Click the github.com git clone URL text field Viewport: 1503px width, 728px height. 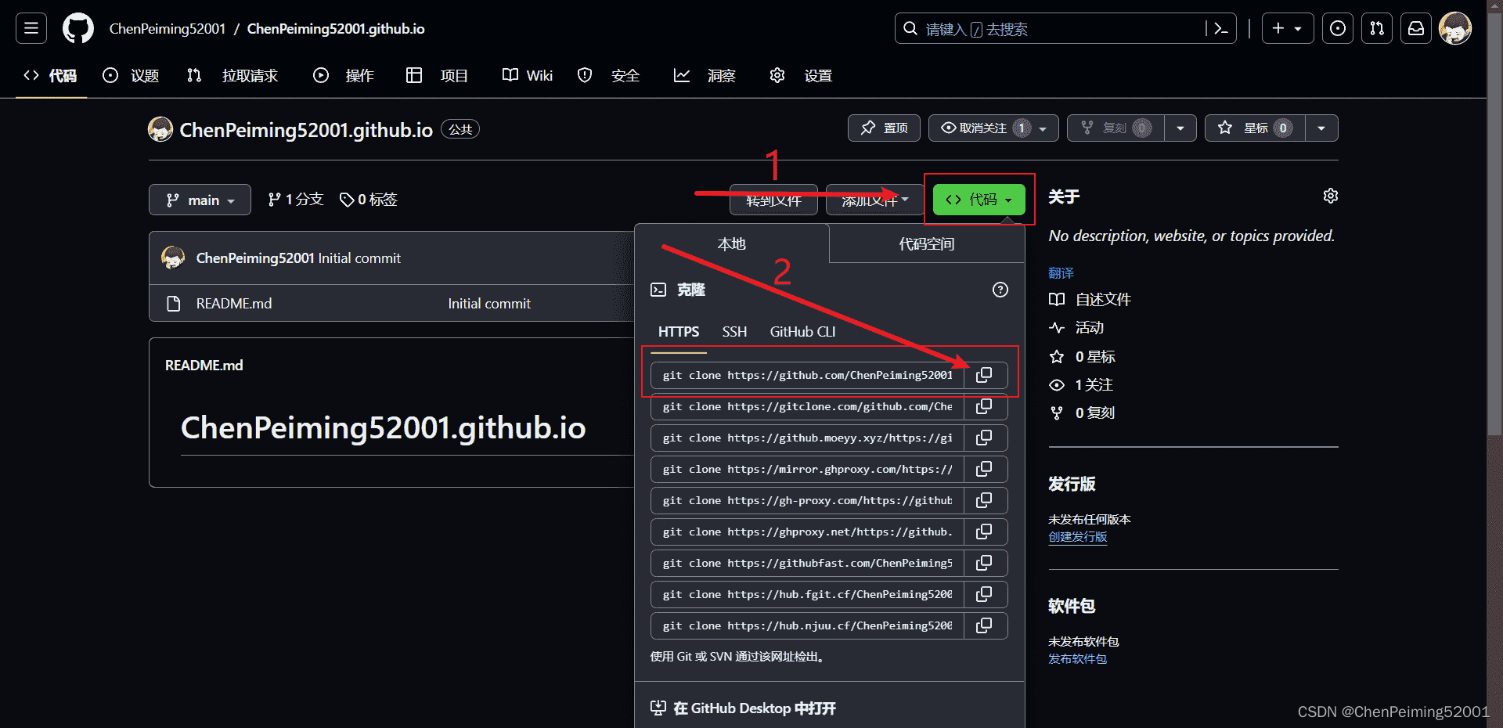(807, 375)
